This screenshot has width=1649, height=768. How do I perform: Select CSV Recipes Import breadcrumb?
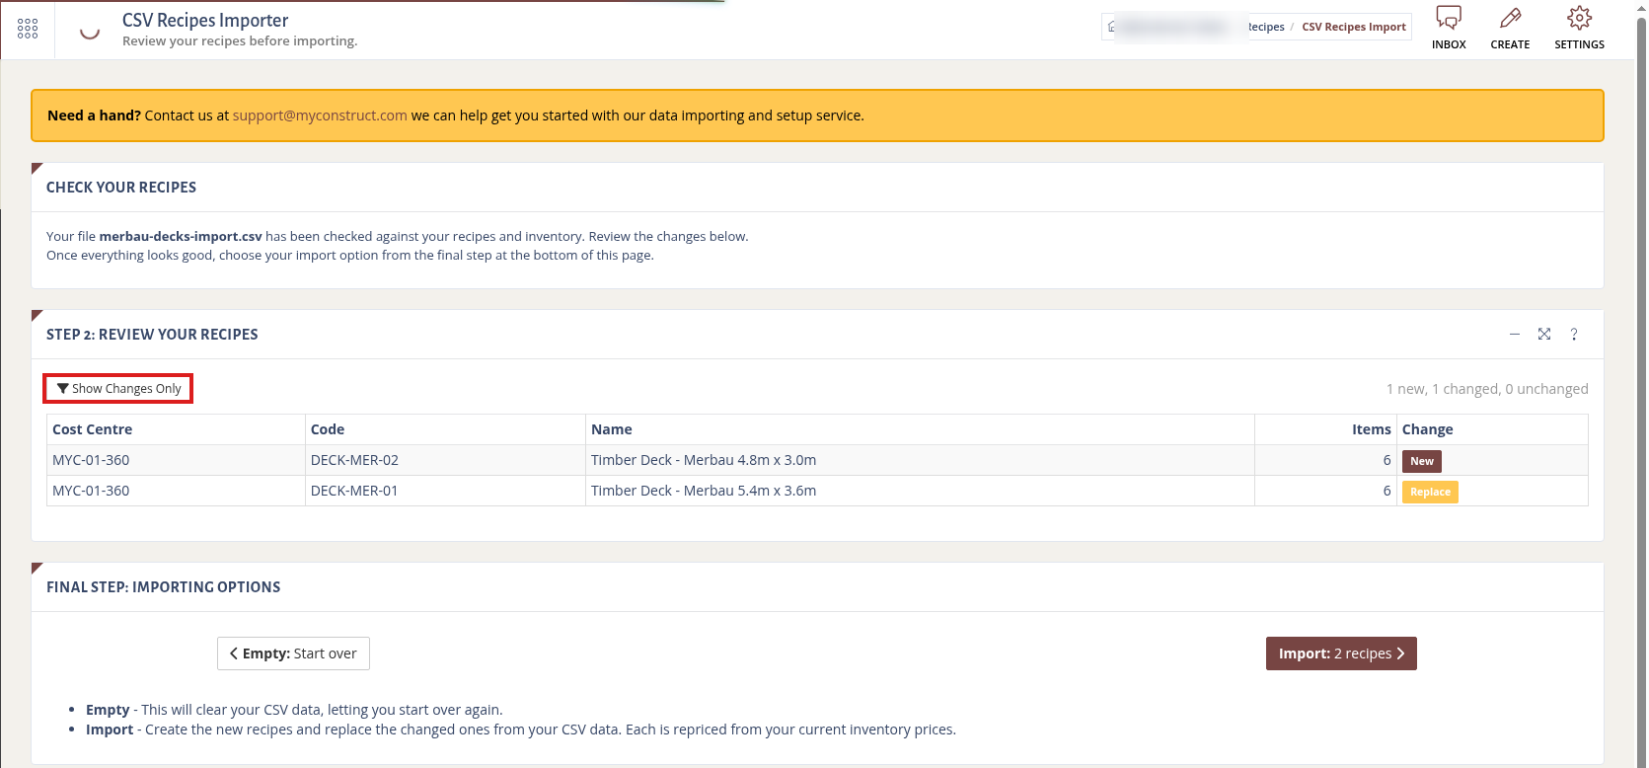(x=1354, y=27)
